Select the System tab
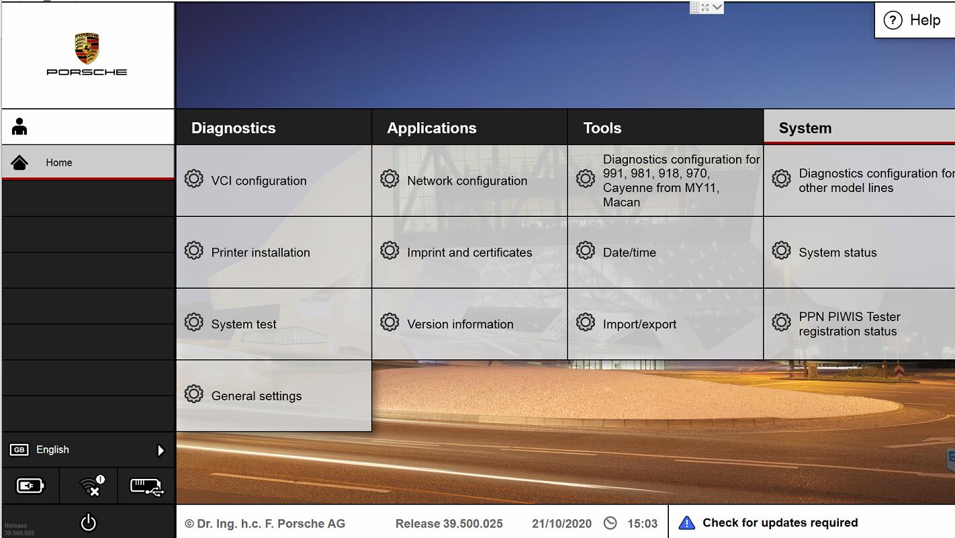Screen dimensions: 955x538 [860, 127]
